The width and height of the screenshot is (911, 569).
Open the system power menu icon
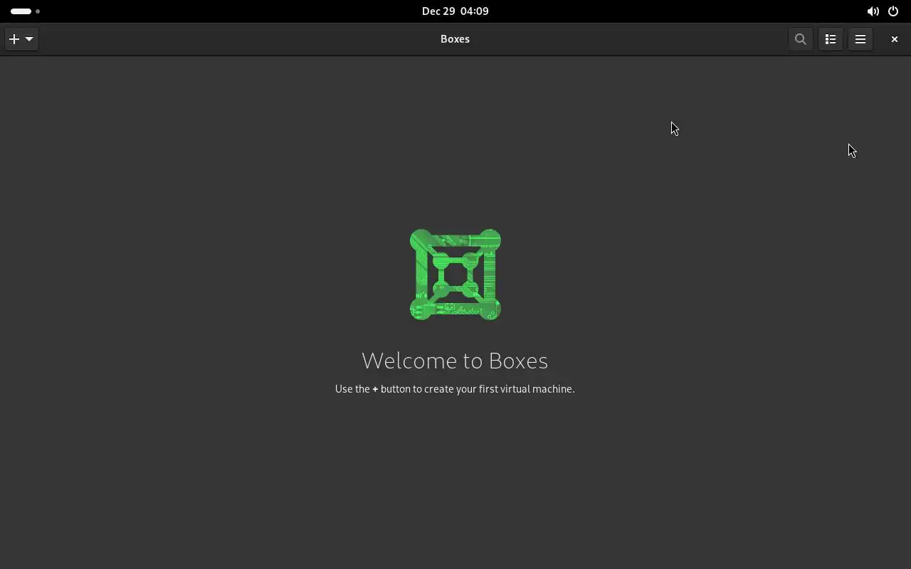[x=893, y=11]
